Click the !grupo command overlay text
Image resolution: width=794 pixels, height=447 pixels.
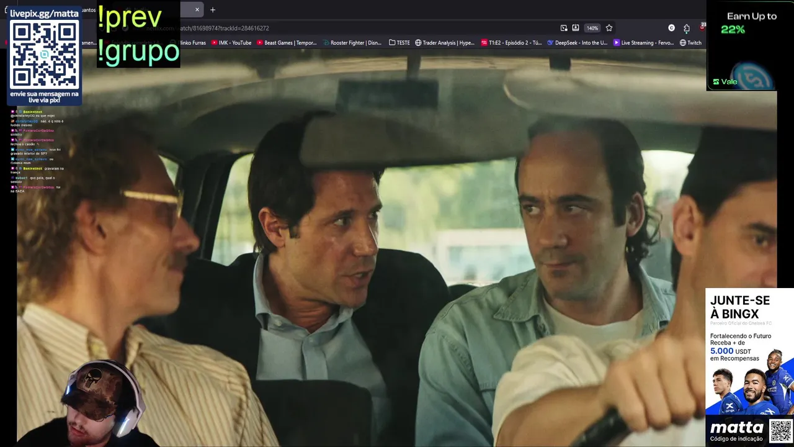[138, 52]
